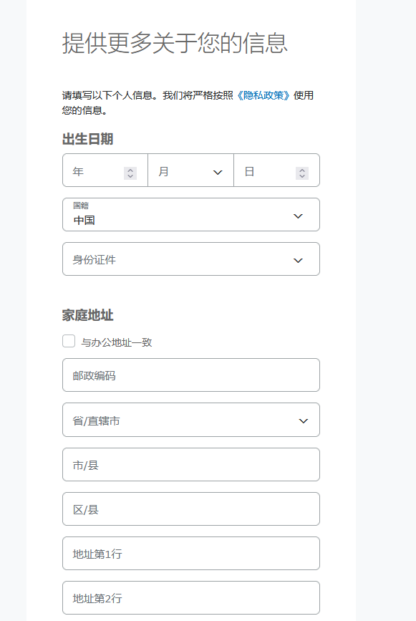The image size is (416, 621).
Task: Click the year field up stepper arrow
Action: pyautogui.click(x=130, y=168)
